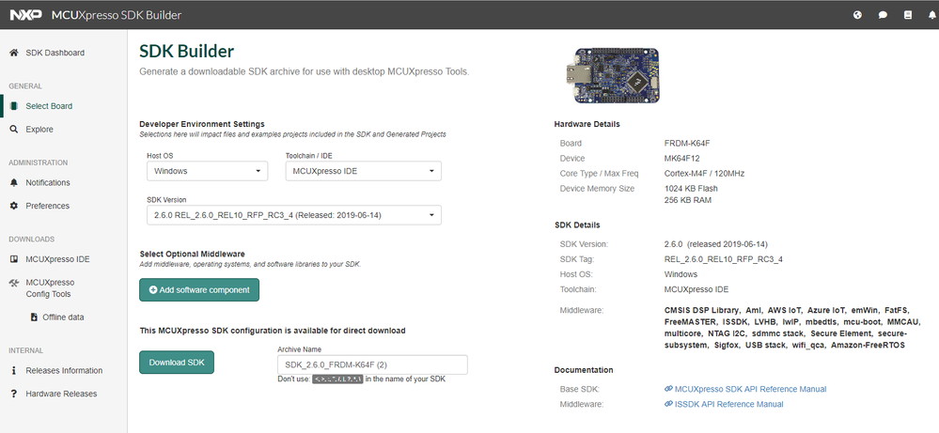This screenshot has height=433, width=939.
Task: Open Preferences in the sidebar
Action: (47, 206)
